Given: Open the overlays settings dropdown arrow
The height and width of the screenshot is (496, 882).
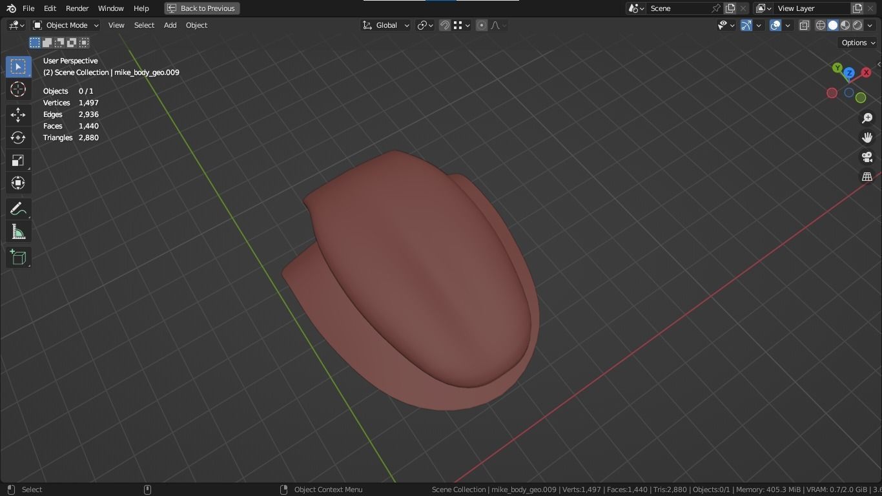Looking at the screenshot, I should 788,25.
